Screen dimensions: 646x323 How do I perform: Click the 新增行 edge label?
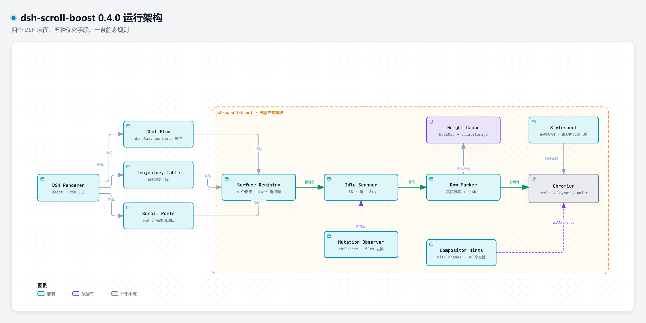(361, 226)
